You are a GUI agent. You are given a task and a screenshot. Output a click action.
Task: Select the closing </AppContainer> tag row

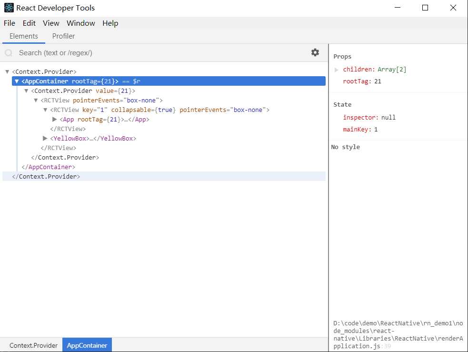coord(49,167)
